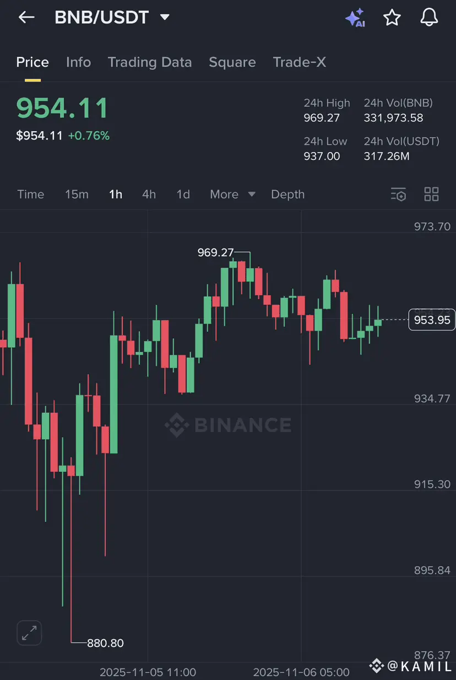Expand the BNB/USDT pair selector arrow

point(164,18)
